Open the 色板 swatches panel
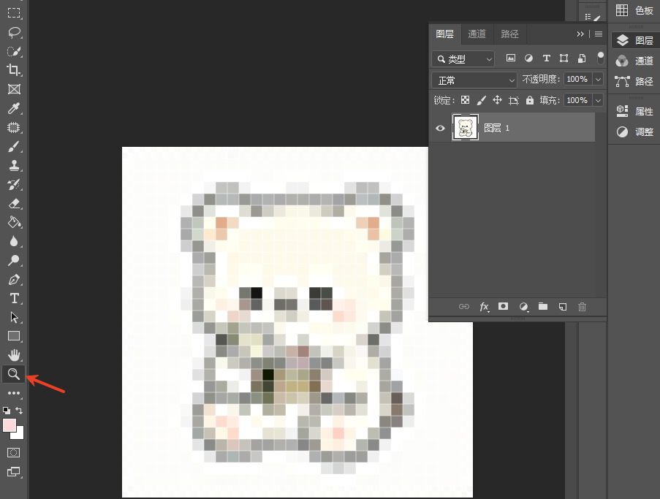 (x=634, y=10)
